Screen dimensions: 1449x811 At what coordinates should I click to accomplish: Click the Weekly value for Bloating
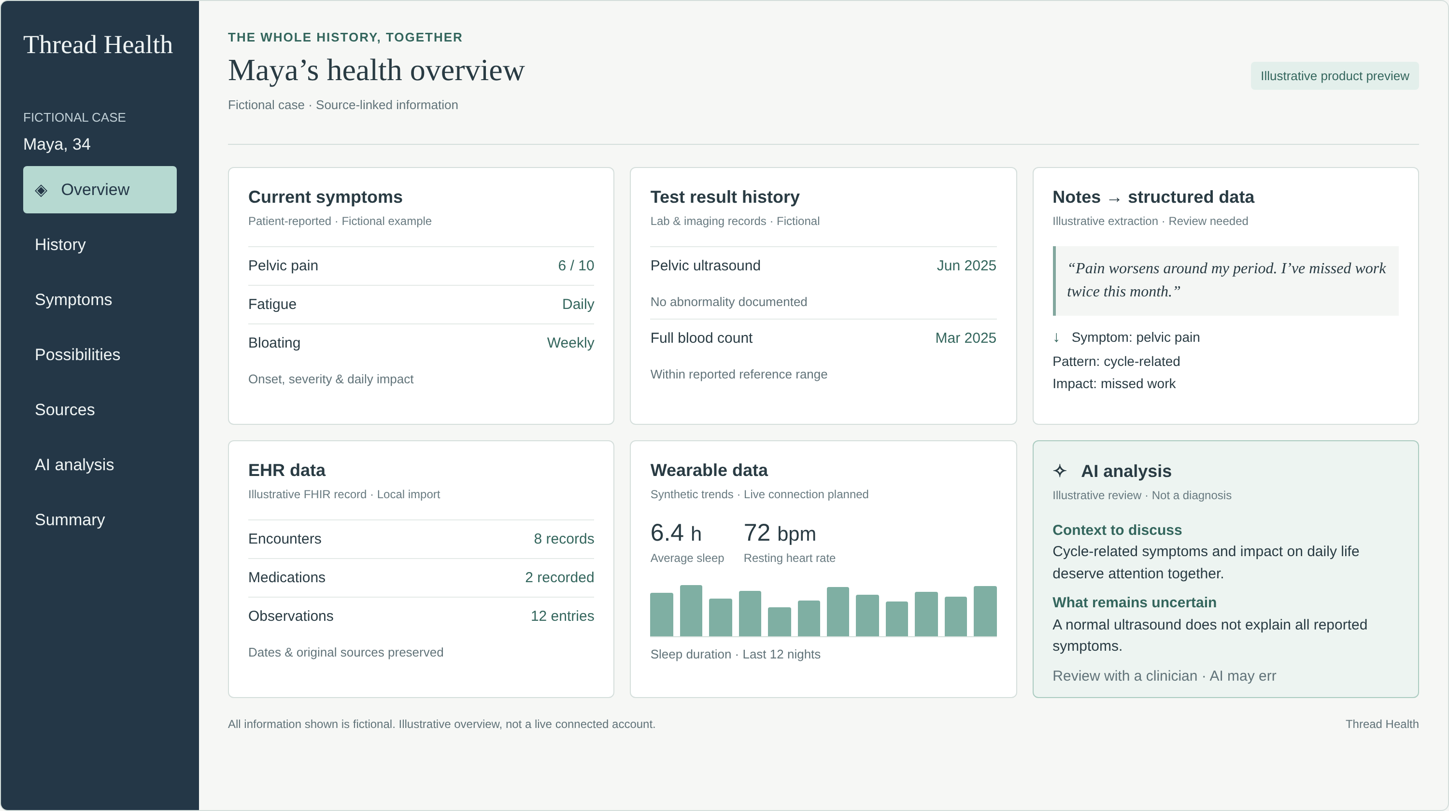570,343
